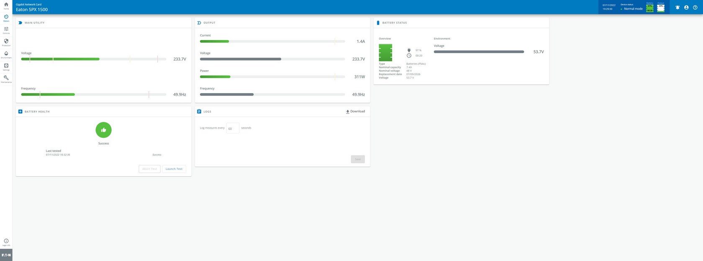Image resolution: width=703 pixels, height=261 pixels.
Task: Click the Overview label in Battery Status
Action: [385, 39]
